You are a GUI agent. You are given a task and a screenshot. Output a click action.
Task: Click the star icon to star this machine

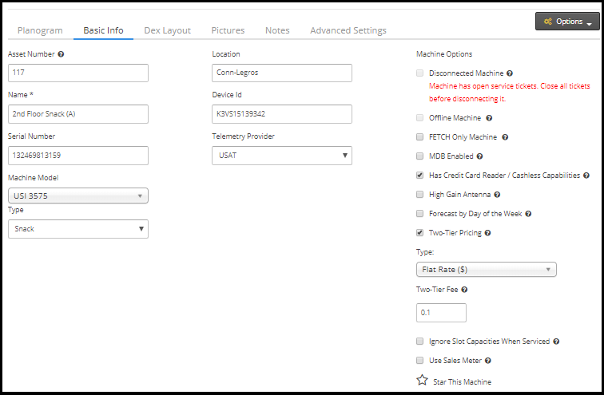(422, 381)
